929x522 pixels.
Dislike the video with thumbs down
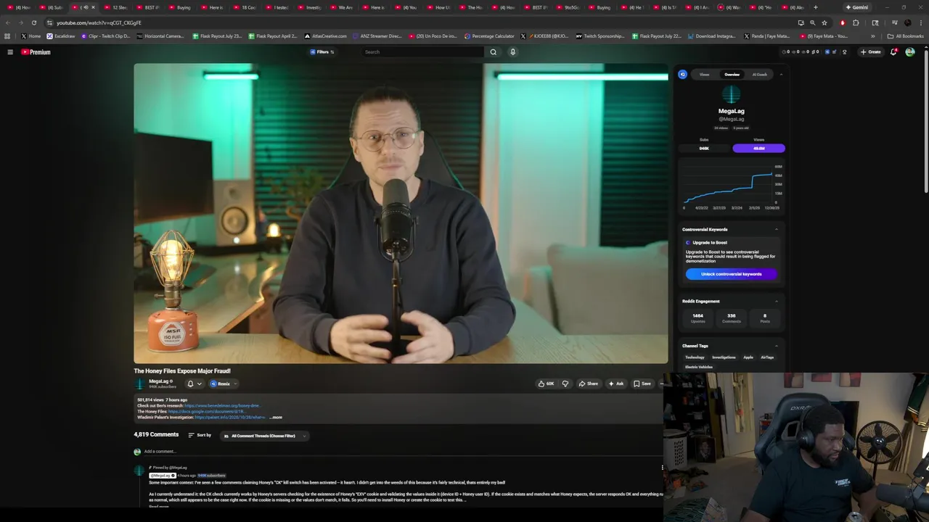(565, 384)
